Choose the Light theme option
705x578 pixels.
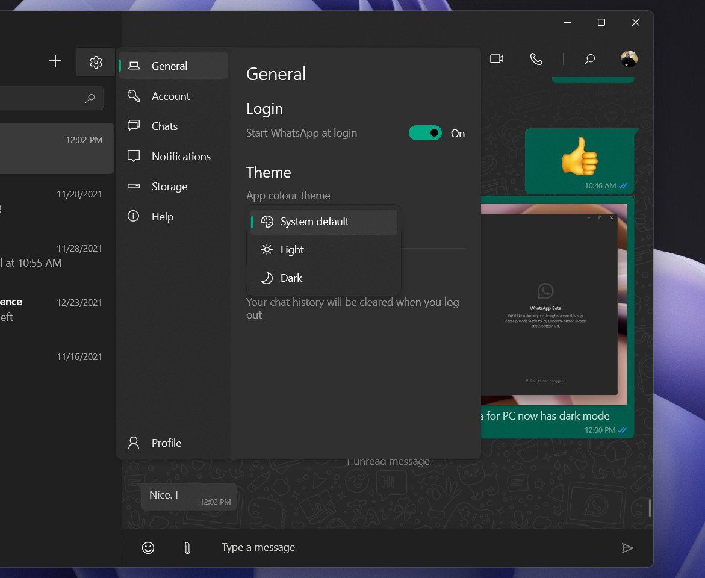[324, 250]
